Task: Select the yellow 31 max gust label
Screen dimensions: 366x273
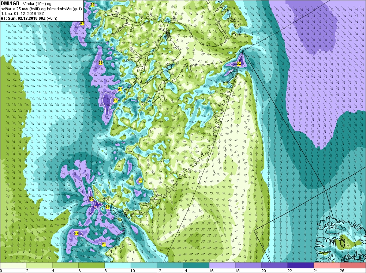Action: (x=239, y=64)
